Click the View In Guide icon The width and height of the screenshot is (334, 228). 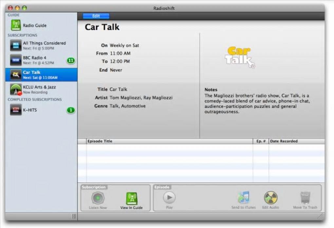132,199
